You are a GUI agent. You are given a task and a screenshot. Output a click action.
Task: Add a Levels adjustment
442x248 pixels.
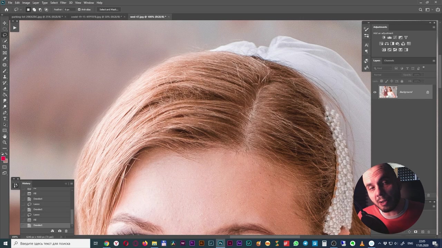(x=390, y=38)
